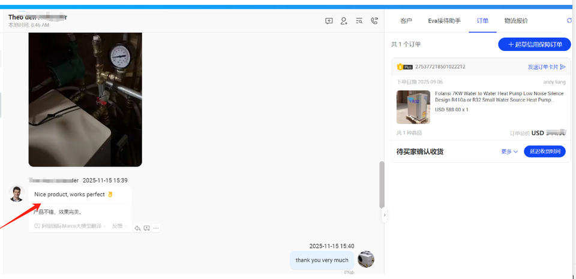Open the three-dots more options for message
Viewport: 576px width, 279px height.
tap(156, 228)
